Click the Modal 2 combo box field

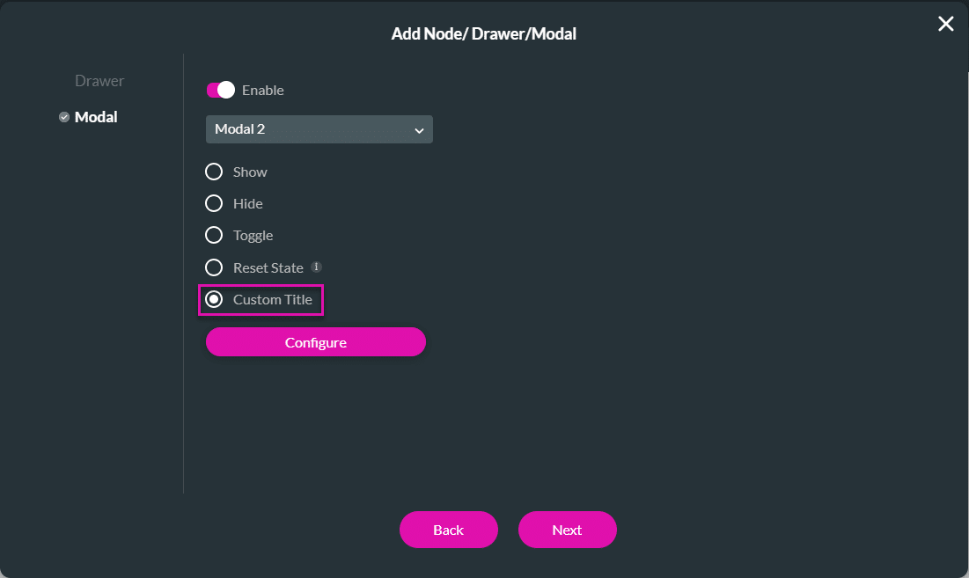(x=319, y=129)
